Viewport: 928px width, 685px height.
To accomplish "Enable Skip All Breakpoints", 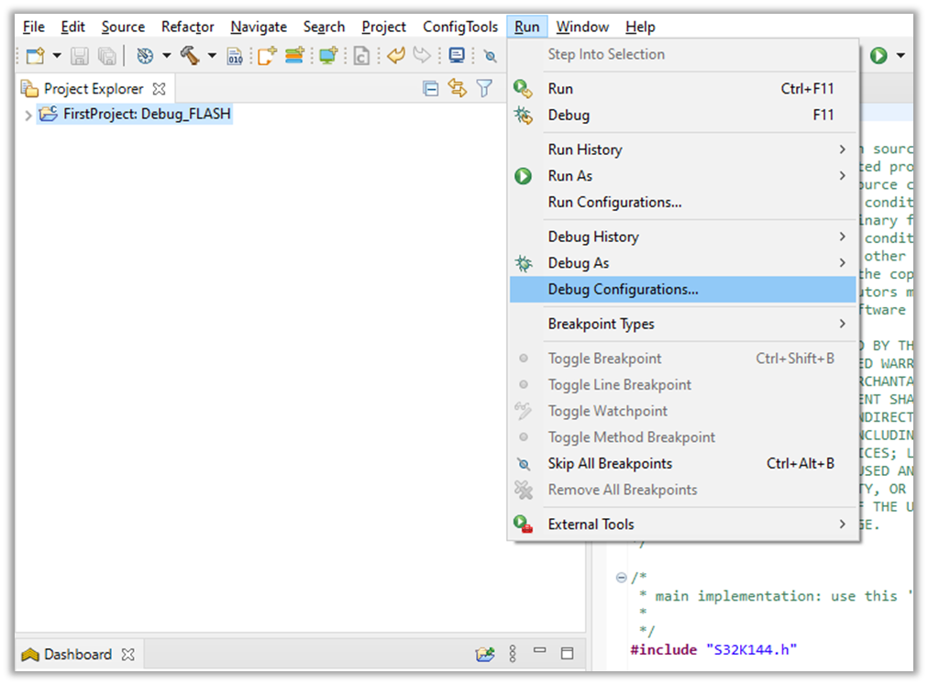I will tap(609, 463).
